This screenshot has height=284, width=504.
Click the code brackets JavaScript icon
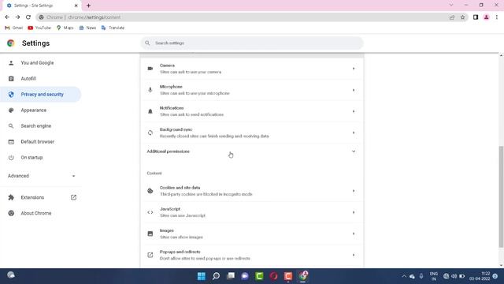(150, 212)
